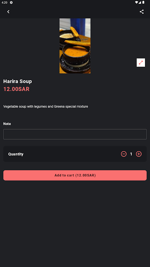Tap the quantity value 1

(131, 154)
